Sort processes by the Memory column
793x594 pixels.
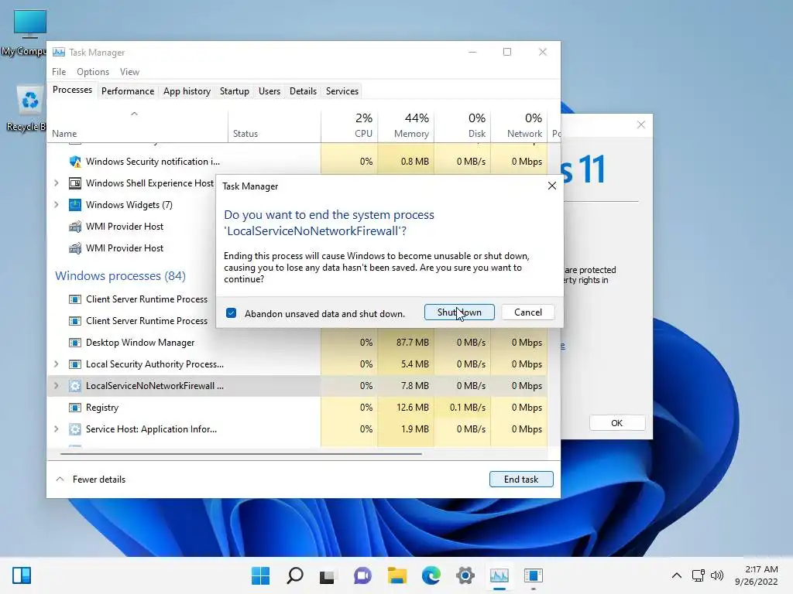coord(406,125)
